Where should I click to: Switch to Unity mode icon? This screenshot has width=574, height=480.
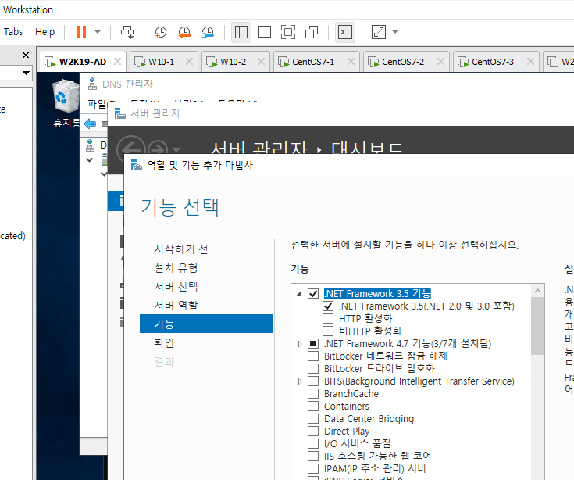[x=312, y=32]
